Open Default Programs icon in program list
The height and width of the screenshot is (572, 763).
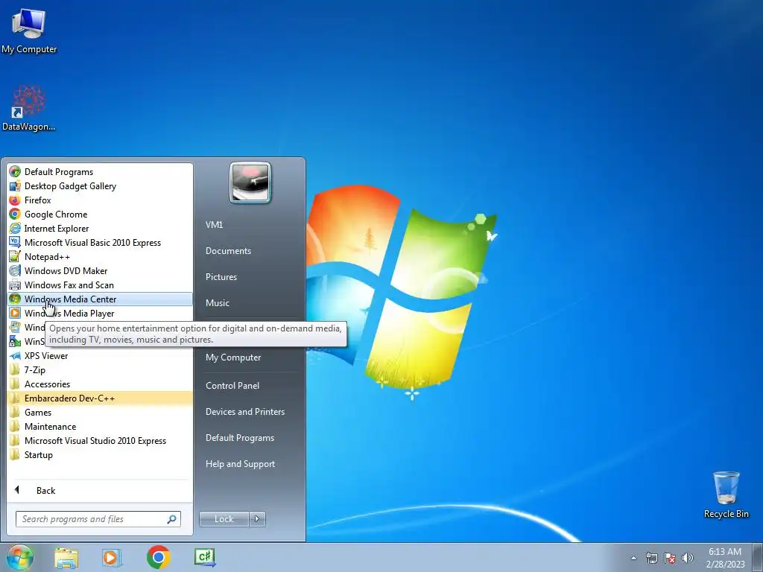15,172
